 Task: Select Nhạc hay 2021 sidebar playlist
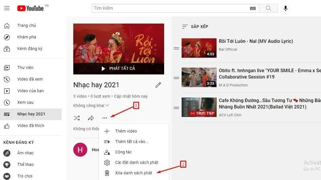[31, 114]
